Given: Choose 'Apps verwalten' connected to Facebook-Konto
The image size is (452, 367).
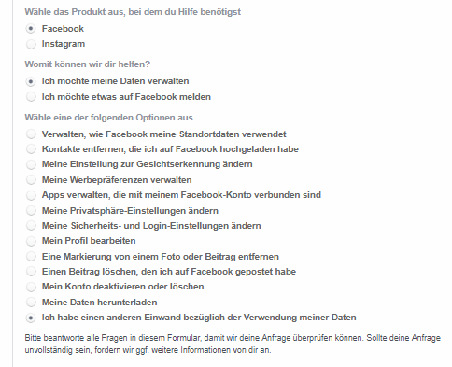Looking at the screenshot, I should pos(31,195).
